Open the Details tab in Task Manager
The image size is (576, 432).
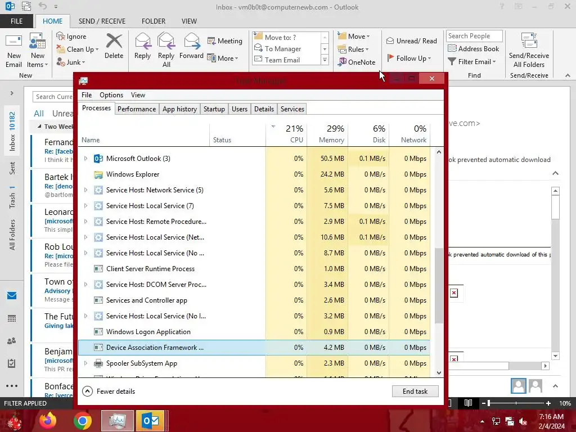click(x=264, y=109)
